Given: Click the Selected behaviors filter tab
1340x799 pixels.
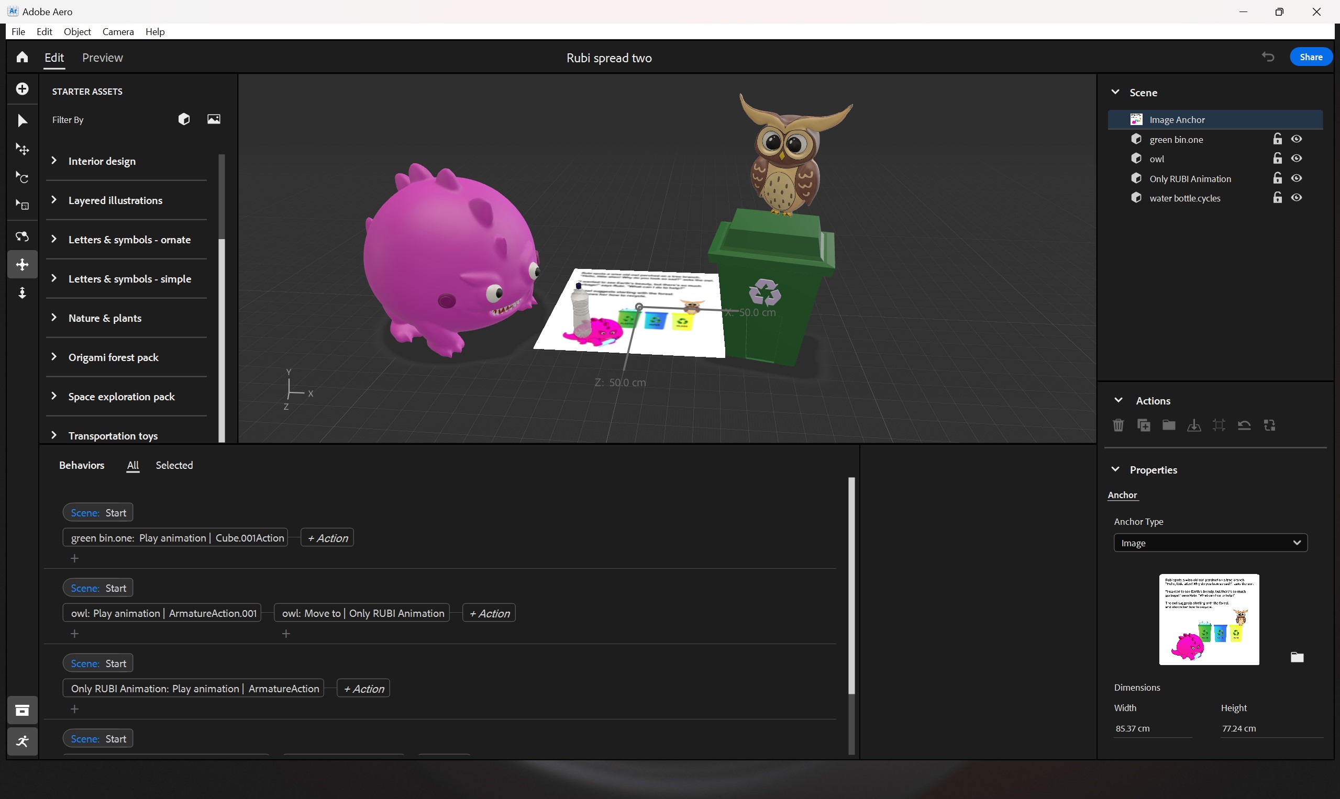Looking at the screenshot, I should [x=174, y=465].
